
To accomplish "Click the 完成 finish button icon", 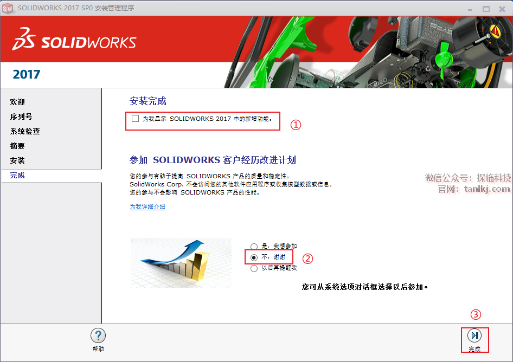I will 474,335.
